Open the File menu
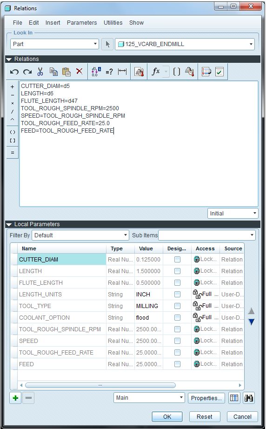The height and width of the screenshot is (429, 266). (18, 23)
